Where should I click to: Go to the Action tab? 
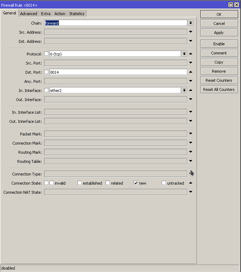[60, 14]
